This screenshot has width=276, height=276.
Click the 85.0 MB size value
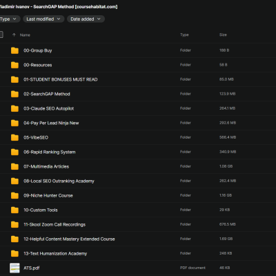(x=226, y=79)
